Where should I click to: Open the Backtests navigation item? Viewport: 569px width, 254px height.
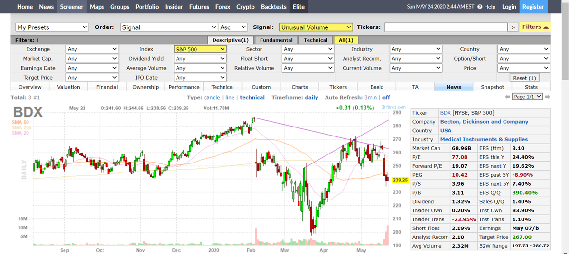coord(274,7)
